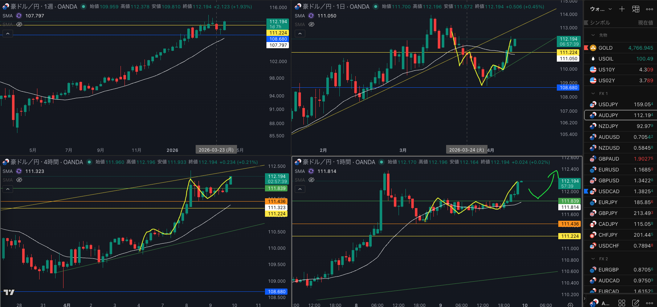Click the SMA sync icon on weekly chart
This screenshot has width=657, height=307.
tap(19, 16)
